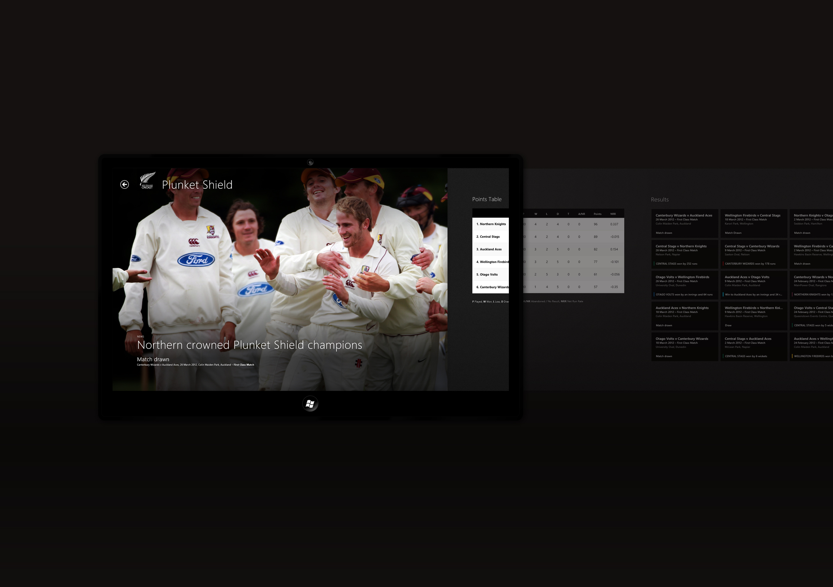
Task: Click the Results section heading
Action: pyautogui.click(x=659, y=199)
